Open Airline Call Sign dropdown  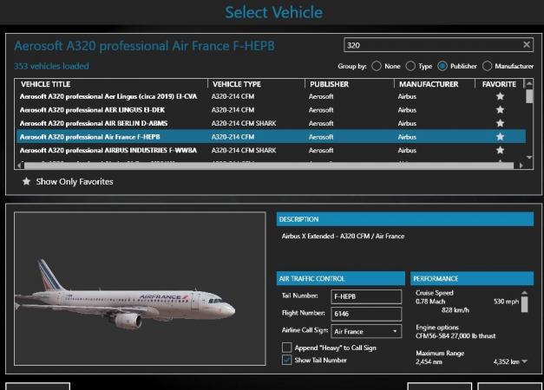pos(396,331)
